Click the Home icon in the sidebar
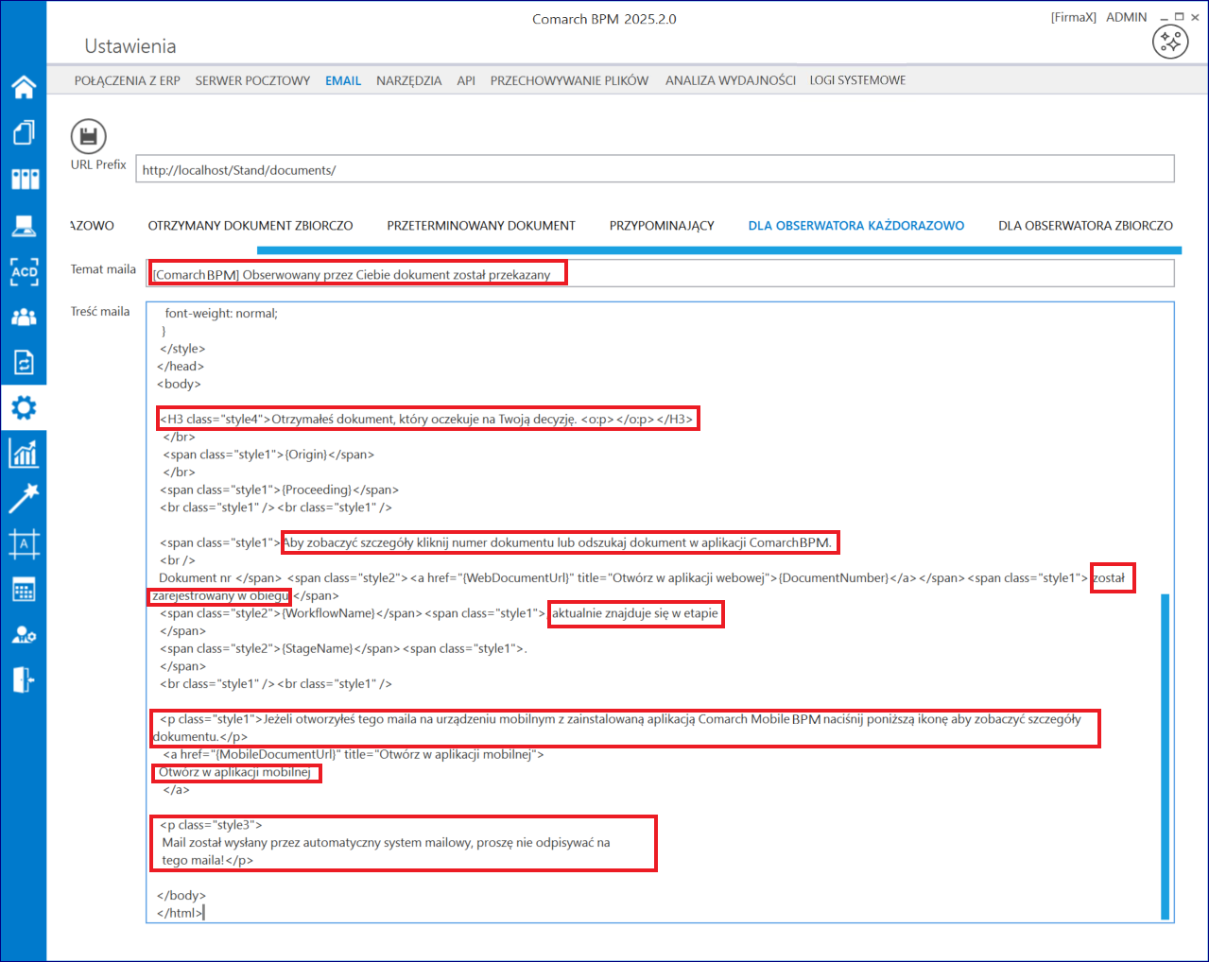 coord(24,87)
